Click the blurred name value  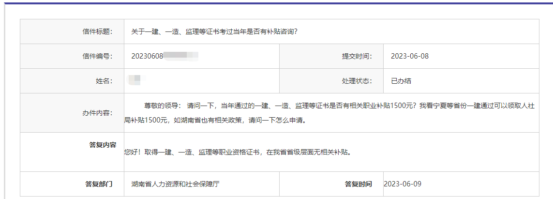(x=135, y=80)
